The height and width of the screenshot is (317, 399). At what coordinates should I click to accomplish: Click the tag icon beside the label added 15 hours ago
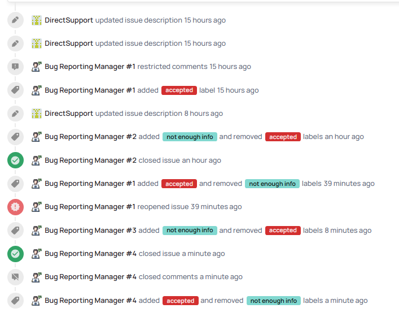click(x=15, y=90)
